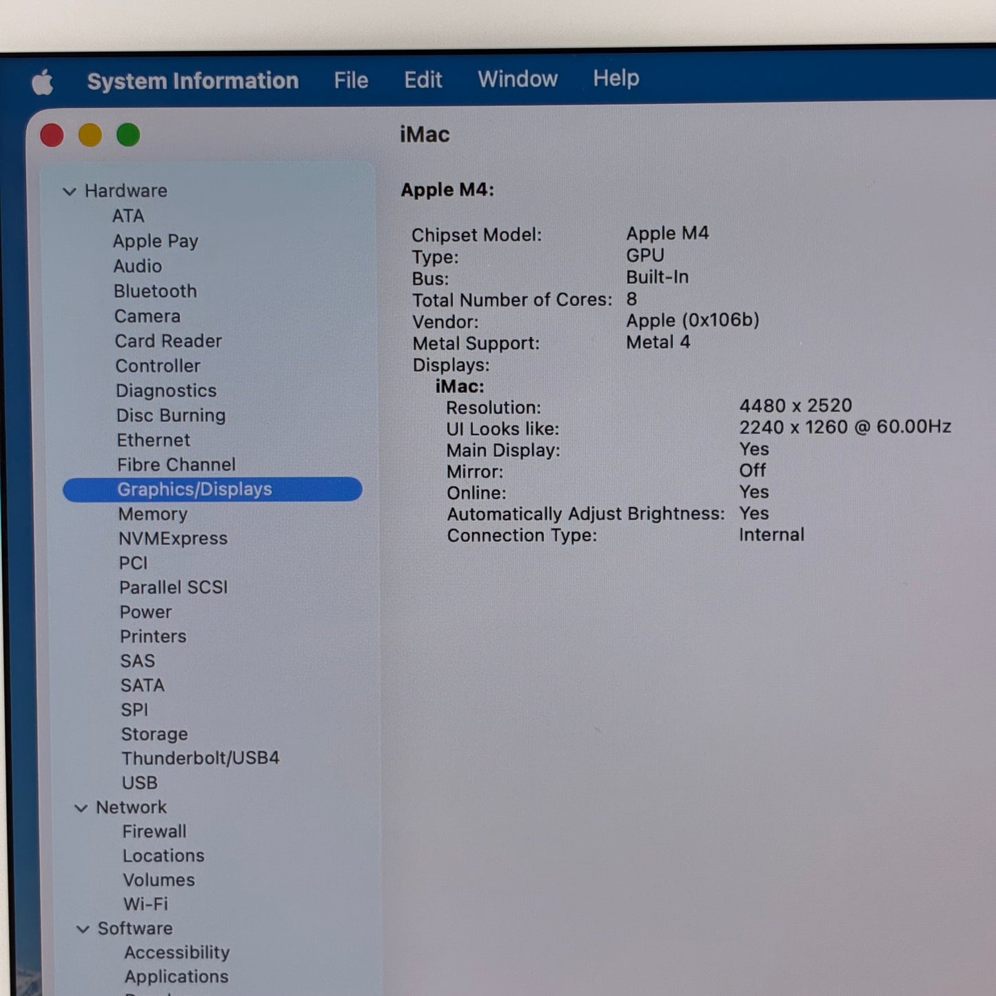Click the Network section label
Image resolution: width=996 pixels, height=996 pixels.
pos(131,807)
